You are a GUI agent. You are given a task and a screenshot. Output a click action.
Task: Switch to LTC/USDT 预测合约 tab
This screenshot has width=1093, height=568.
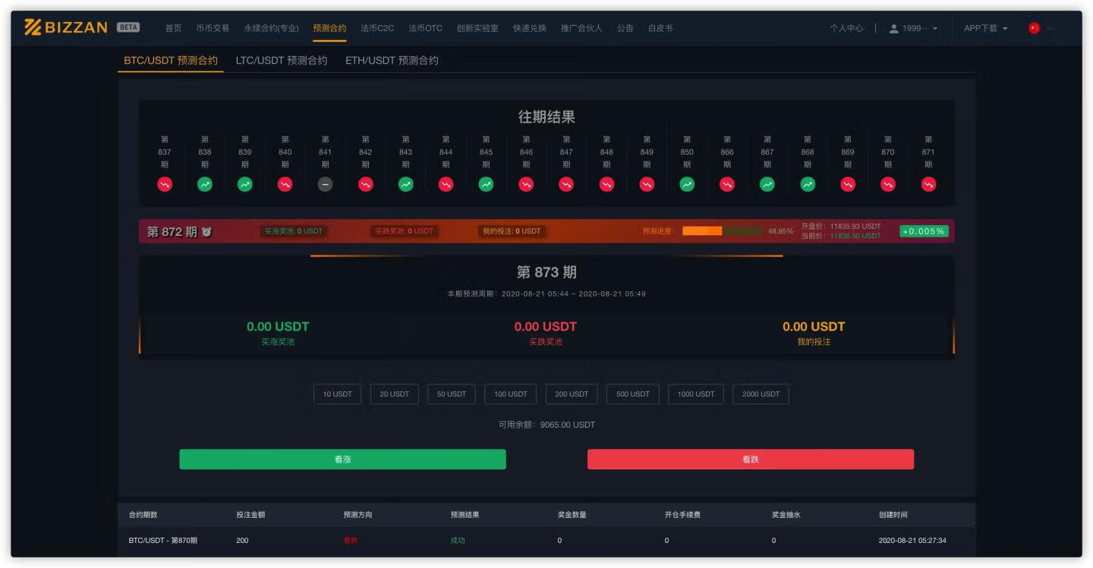click(x=282, y=61)
